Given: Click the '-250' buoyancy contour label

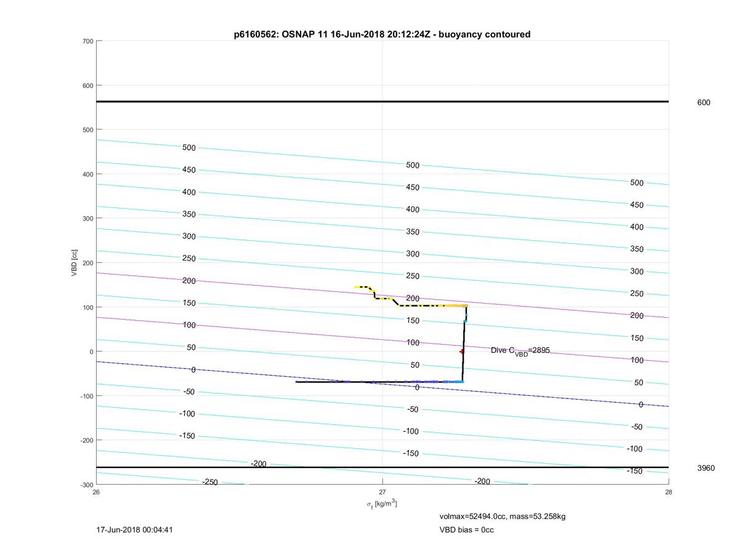Looking at the screenshot, I should point(210,482).
